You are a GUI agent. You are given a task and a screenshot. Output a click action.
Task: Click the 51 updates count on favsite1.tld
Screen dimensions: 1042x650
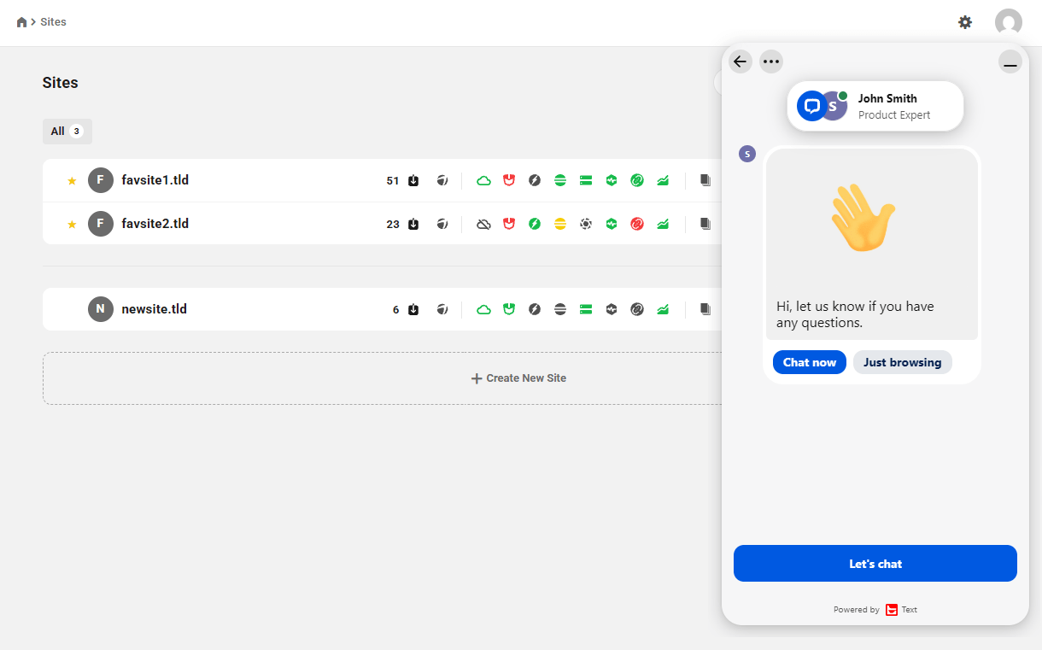coord(393,180)
